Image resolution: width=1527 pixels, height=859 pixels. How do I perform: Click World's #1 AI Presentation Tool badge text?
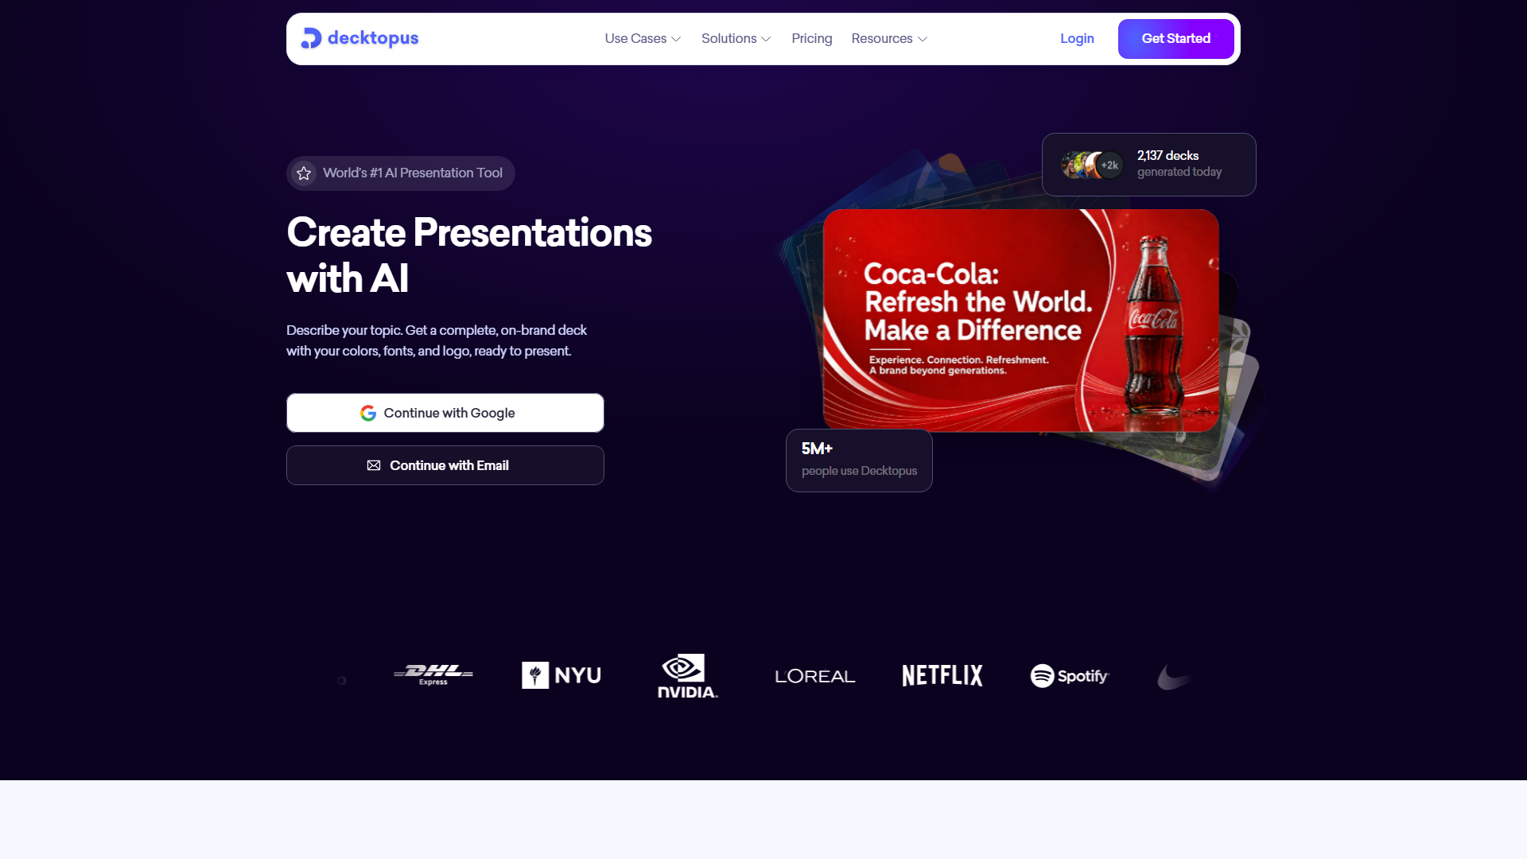(x=413, y=173)
